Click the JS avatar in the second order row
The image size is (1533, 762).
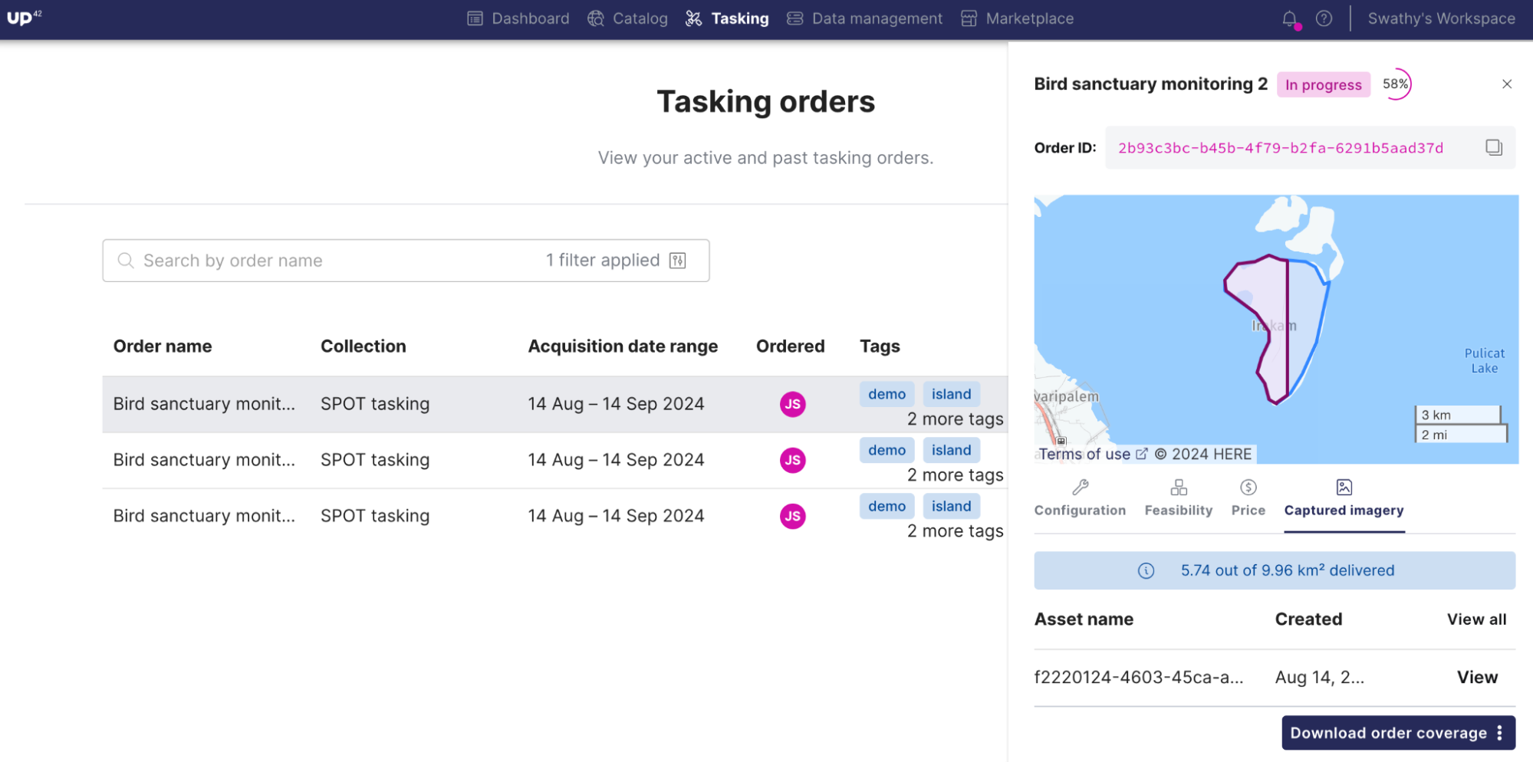(793, 460)
